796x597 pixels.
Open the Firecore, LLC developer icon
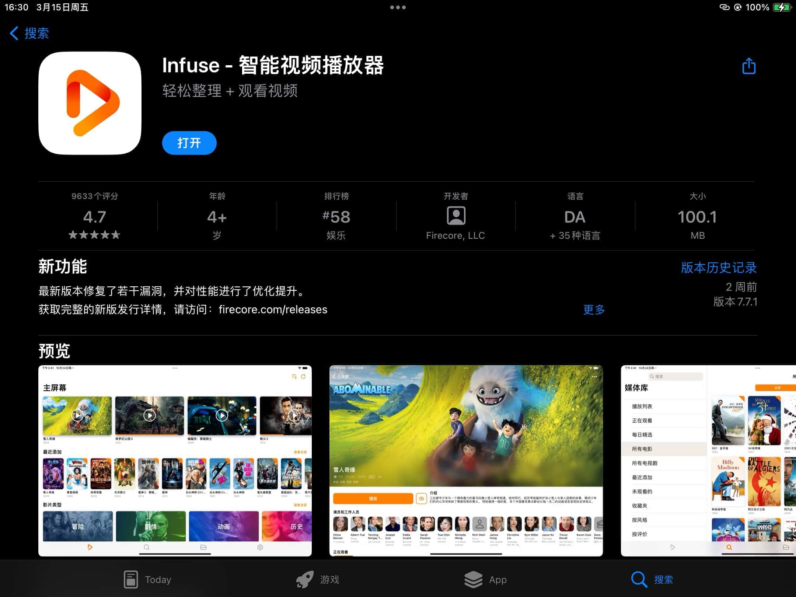pyautogui.click(x=456, y=216)
